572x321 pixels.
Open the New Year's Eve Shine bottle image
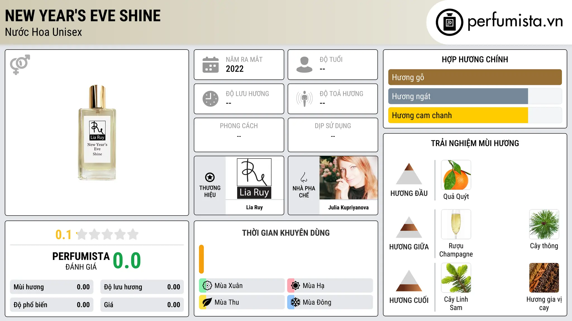(97, 133)
